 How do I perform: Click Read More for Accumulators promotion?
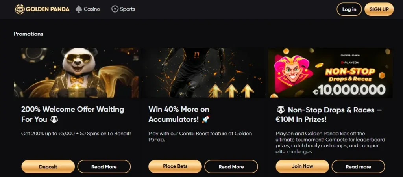[x=231, y=167]
